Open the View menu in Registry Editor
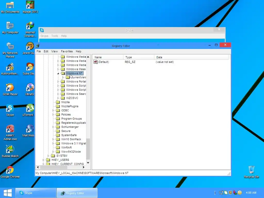Image resolution: width=264 pixels, height=198 pixels. pos(55,51)
